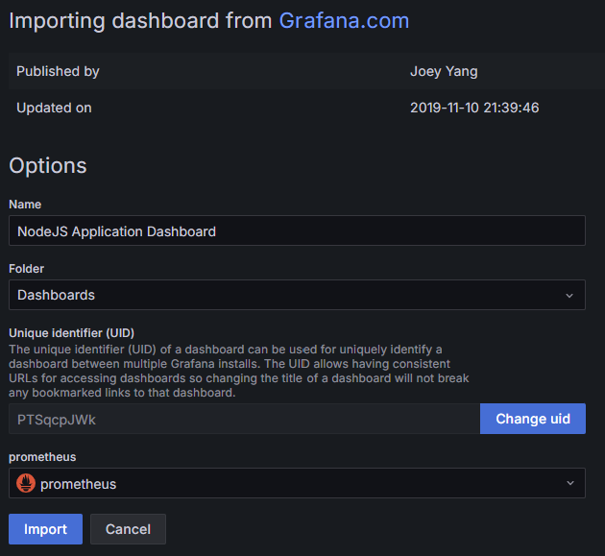
Task: Click the greyed UID field PTSqcpJWk
Action: tap(244, 420)
